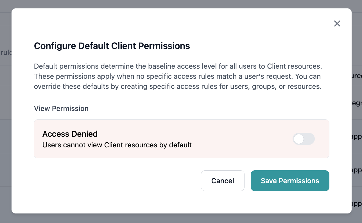
Task: Click 'Users cannot view Client resources' text
Action: 117,145
